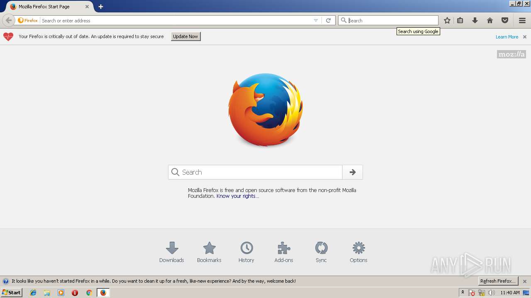Close the refresh Firefox notification bar
The height and width of the screenshot is (298, 531).
tap(525, 281)
